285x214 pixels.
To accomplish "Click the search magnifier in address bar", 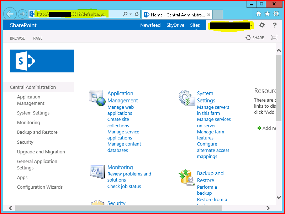I will [125, 14].
